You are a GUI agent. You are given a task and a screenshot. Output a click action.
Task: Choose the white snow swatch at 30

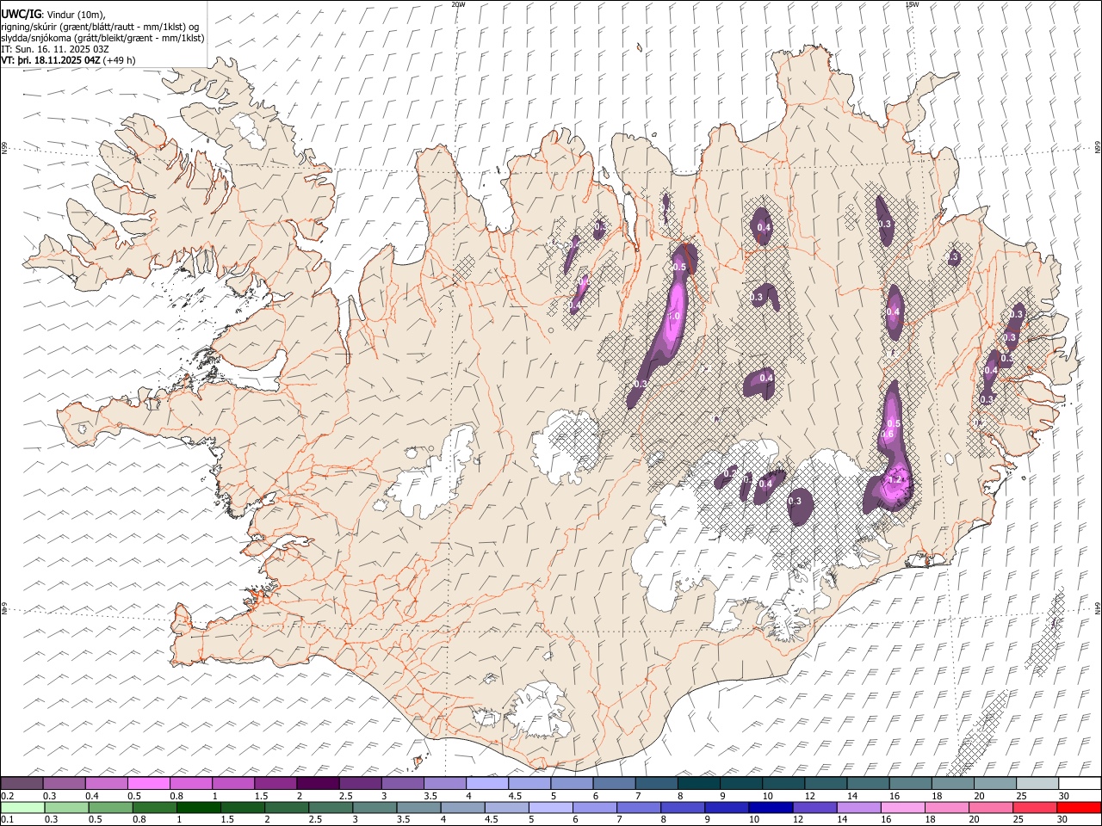(1080, 783)
